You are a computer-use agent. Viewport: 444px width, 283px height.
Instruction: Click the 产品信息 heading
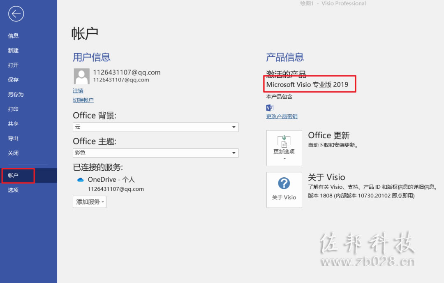coord(285,57)
